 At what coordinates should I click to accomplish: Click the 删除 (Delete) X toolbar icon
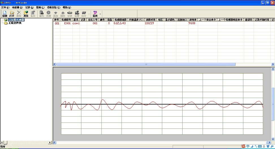pyautogui.click(x=19, y=14)
